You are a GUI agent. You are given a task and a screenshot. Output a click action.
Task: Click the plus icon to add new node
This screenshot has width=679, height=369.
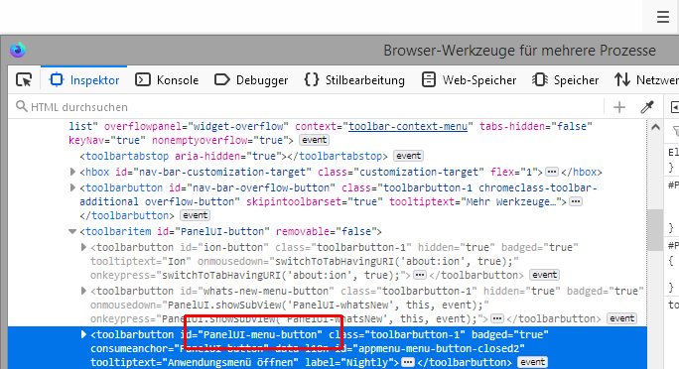[619, 107]
